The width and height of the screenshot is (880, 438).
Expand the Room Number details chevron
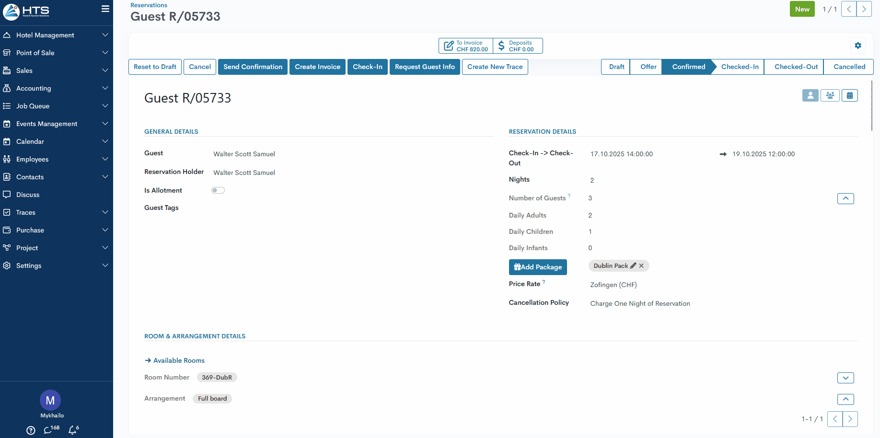(845, 378)
